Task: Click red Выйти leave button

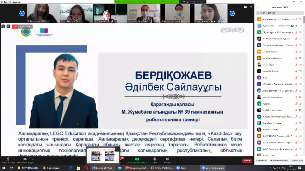Action: pos(247,160)
